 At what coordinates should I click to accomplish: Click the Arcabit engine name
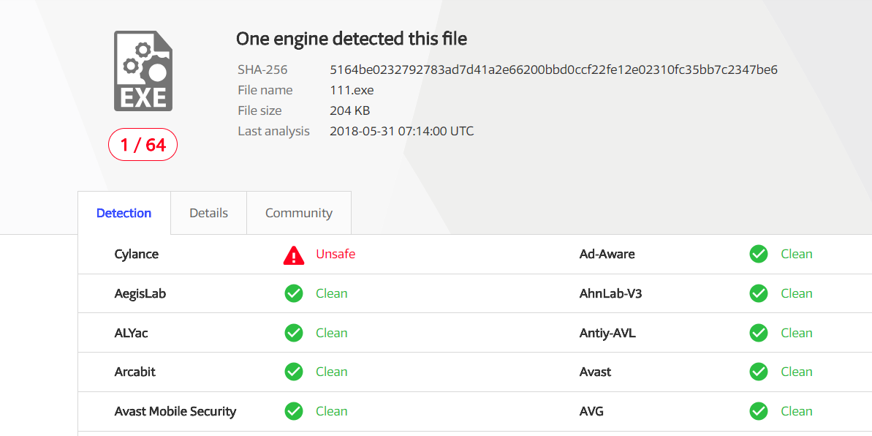134,372
